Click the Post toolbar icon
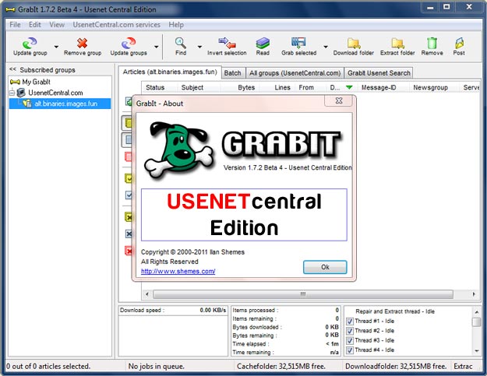Viewport: 487px width, 376px height. coord(459,43)
